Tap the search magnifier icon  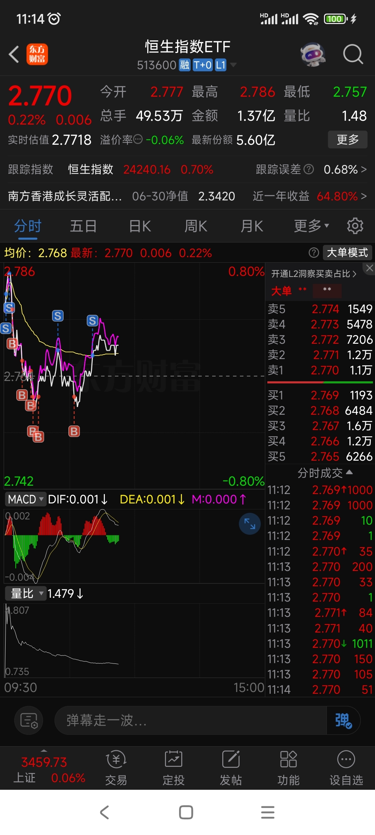(x=353, y=54)
